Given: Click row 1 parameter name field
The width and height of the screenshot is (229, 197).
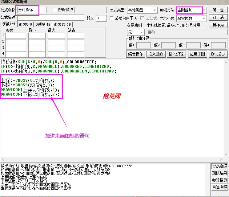Looking at the screenshot, I should tap(16, 36).
